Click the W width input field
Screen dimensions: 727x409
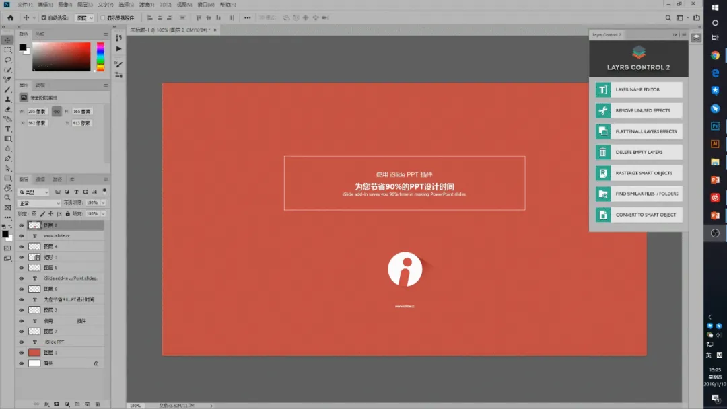[x=36, y=111]
